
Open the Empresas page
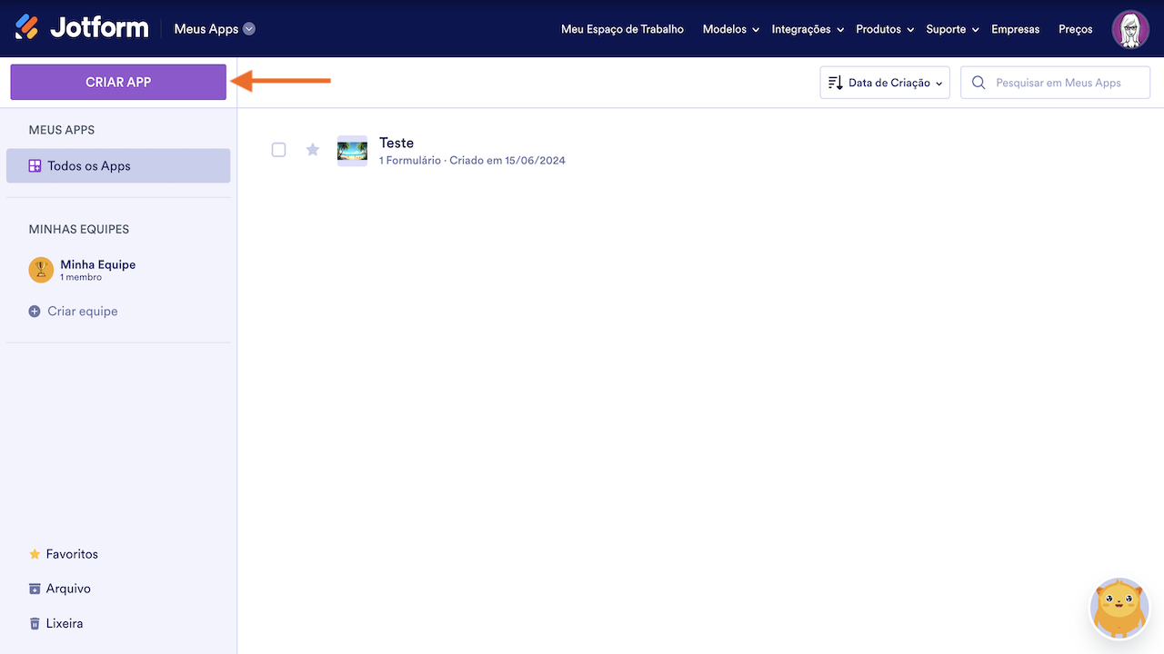1015,29
